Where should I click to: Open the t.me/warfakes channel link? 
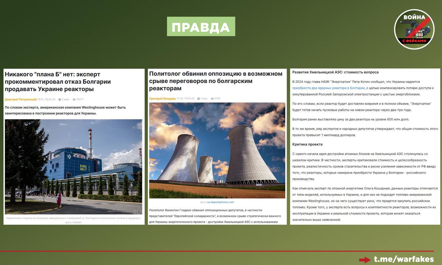pyautogui.click(x=404, y=259)
